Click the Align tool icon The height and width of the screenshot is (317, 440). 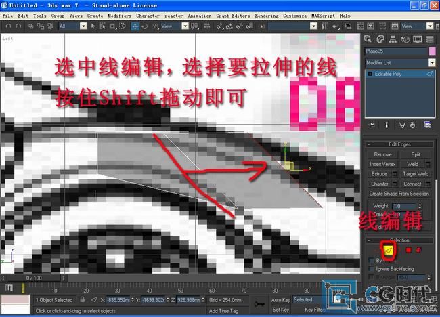click(335, 26)
